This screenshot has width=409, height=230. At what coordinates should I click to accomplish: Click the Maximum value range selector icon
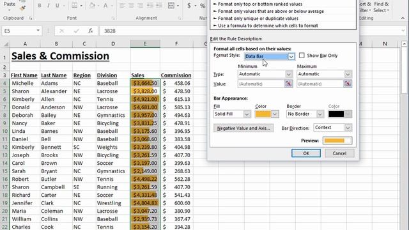tap(348, 84)
